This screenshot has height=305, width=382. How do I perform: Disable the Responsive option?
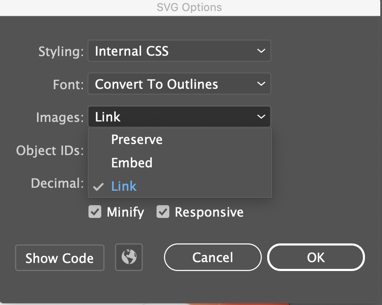click(163, 212)
